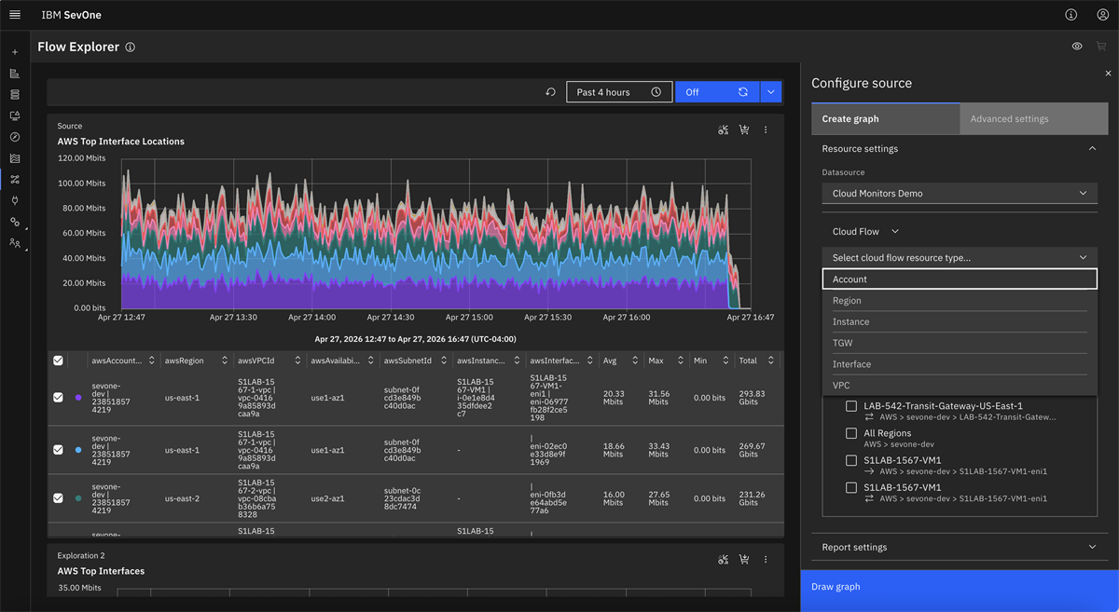Click the light blue series color dot
This screenshot has width=1119, height=612.
click(x=78, y=450)
